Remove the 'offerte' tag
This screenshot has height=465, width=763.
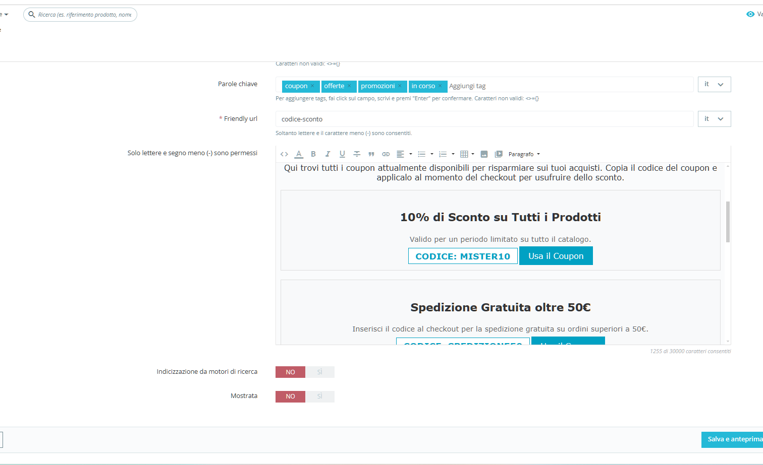coord(349,86)
